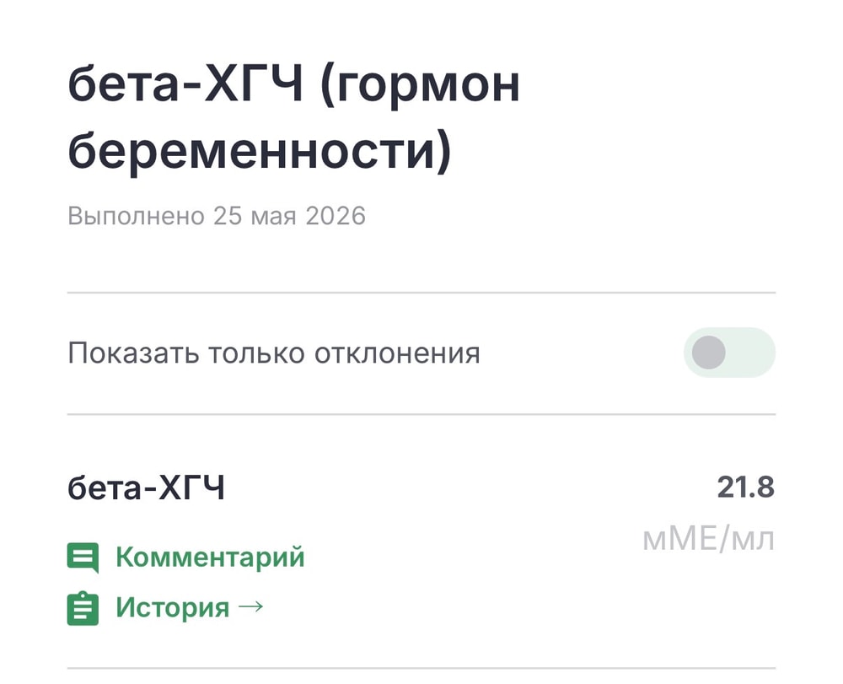
Task: Click the divider line below the deviations switch
Action: [421, 415]
